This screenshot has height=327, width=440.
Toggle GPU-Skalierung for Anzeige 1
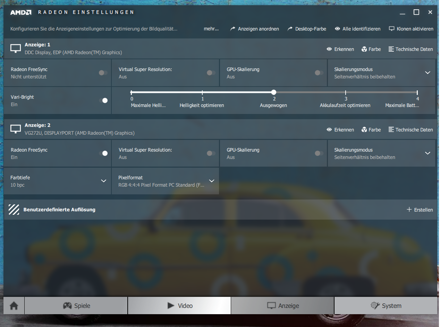(319, 73)
